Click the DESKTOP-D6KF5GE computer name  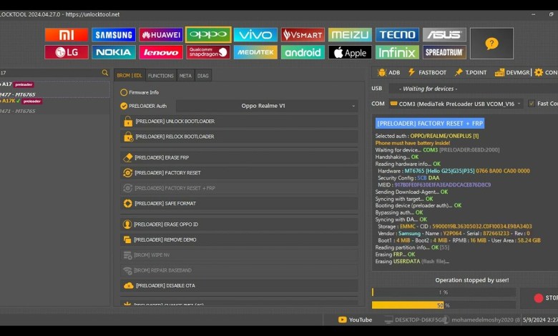click(420, 320)
